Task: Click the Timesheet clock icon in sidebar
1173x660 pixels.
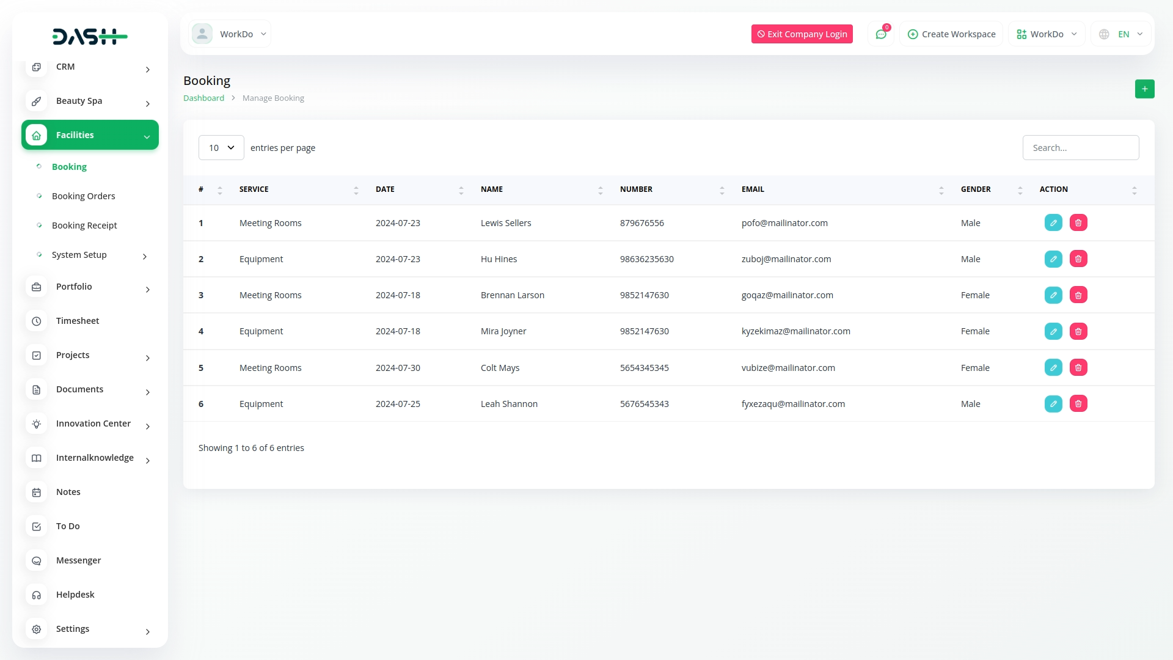Action: click(37, 321)
